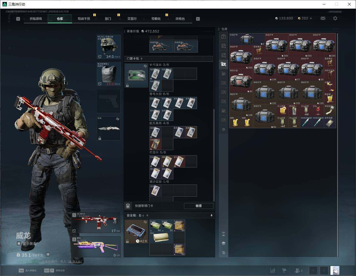Click the Ctrl F 转移全部 shortcut
The height and width of the screenshot is (276, 356).
pyautogui.click(x=54, y=270)
